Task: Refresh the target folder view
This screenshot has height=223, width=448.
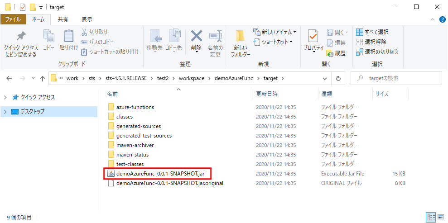Action: pyautogui.click(x=338, y=78)
